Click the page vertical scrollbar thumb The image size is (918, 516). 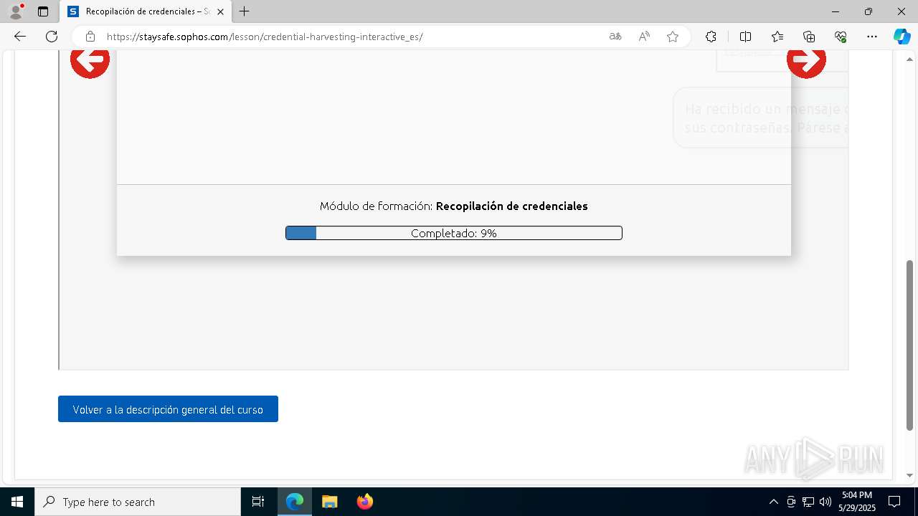(910, 345)
